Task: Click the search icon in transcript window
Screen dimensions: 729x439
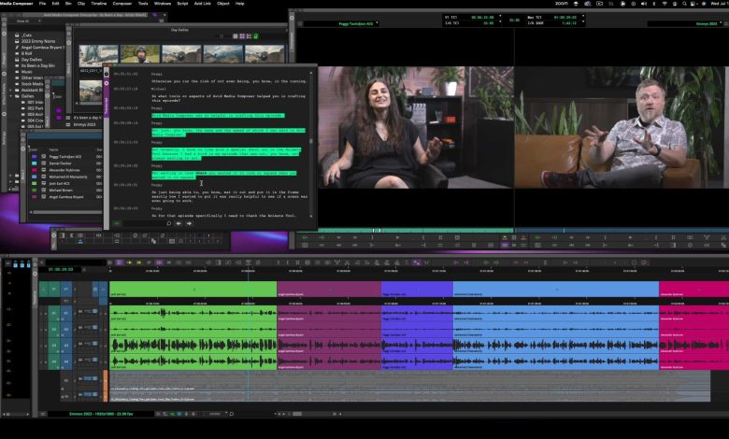Action: (x=169, y=223)
